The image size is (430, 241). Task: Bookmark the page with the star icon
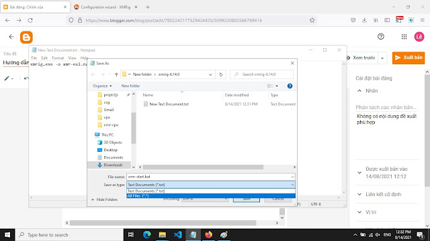click(312, 20)
